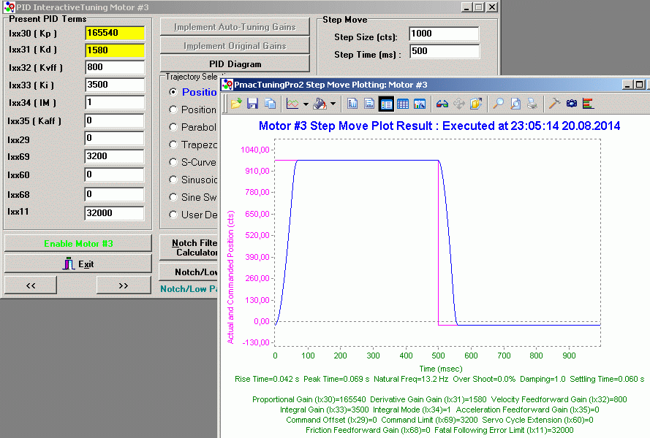This screenshot has width=650, height=438.
Task: Click the chart series picture icon
Action: tap(420, 104)
